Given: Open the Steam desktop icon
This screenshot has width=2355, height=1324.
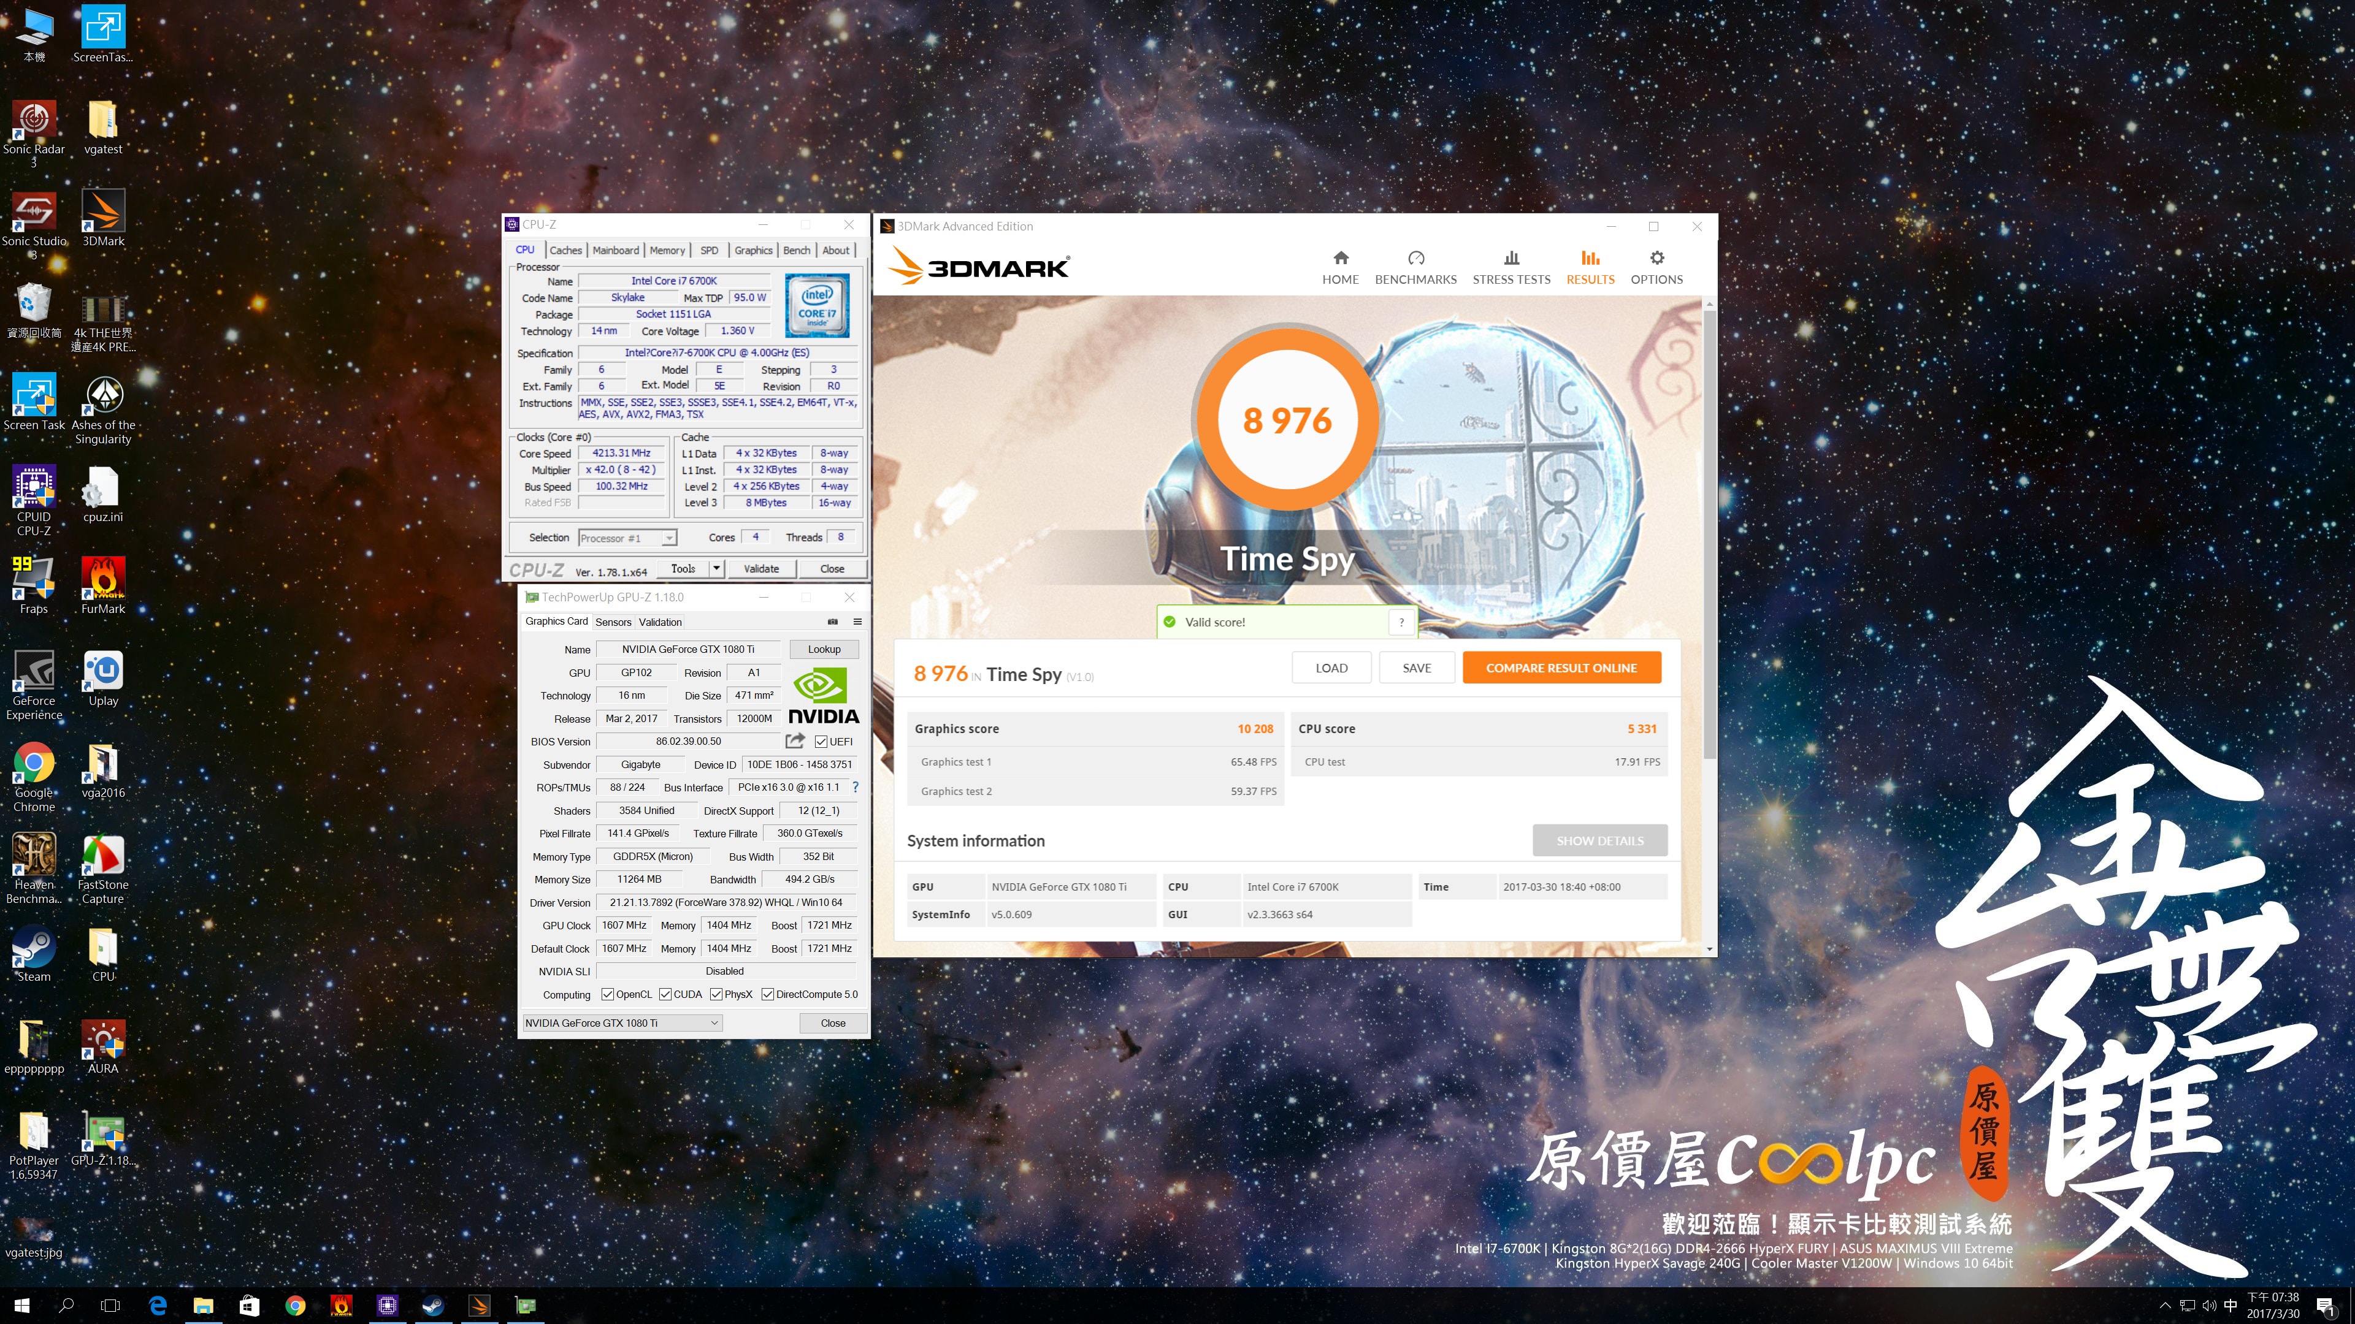Looking at the screenshot, I should 34,955.
